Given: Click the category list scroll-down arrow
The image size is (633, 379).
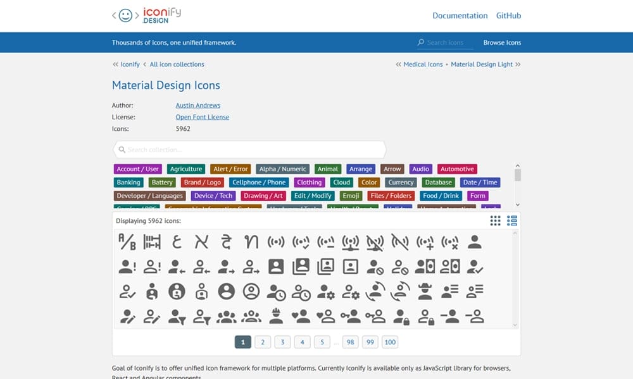Looking at the screenshot, I should (518, 205).
